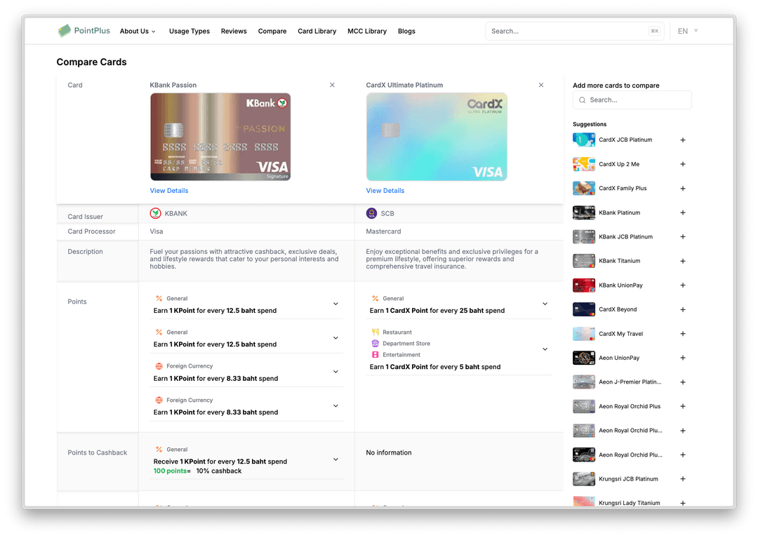Click View Details under KBank Passion
Image resolution: width=758 pixels, height=538 pixels.
(x=169, y=191)
